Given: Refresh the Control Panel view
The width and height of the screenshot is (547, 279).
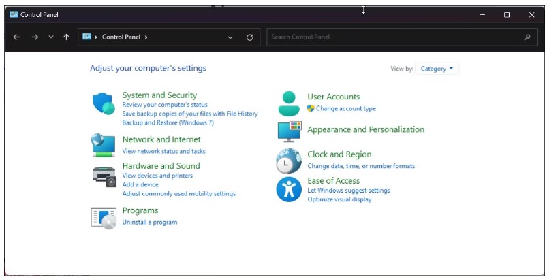Looking at the screenshot, I should [250, 37].
